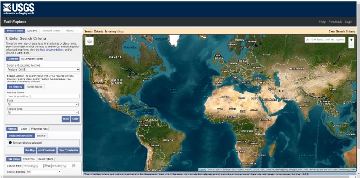
Task: Open the help documentation link
Action: pyautogui.click(x=51, y=49)
